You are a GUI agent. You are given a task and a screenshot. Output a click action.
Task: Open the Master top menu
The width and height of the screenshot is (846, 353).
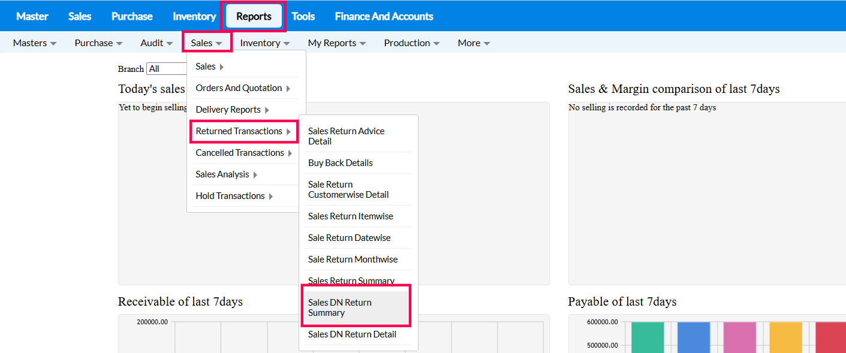click(32, 16)
